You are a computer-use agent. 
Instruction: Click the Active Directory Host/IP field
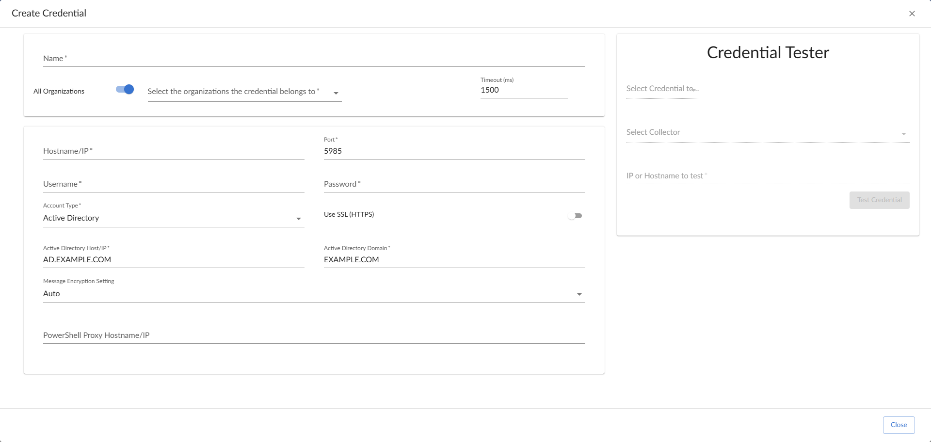point(173,260)
